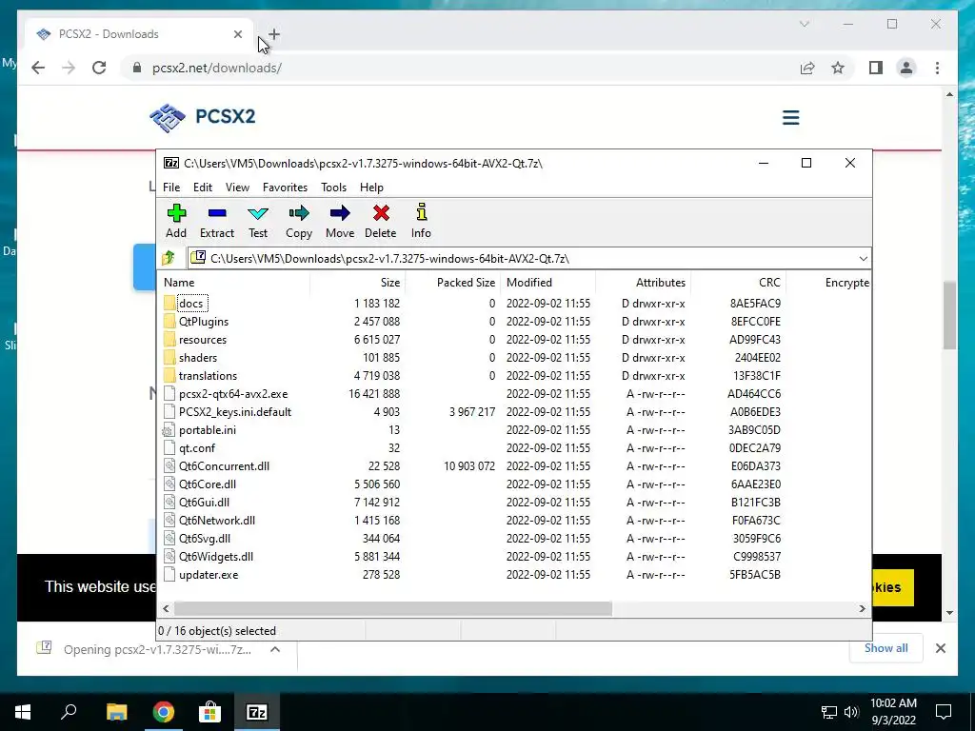Click the PCSX2 logo on webpage
975x731 pixels.
click(x=203, y=117)
